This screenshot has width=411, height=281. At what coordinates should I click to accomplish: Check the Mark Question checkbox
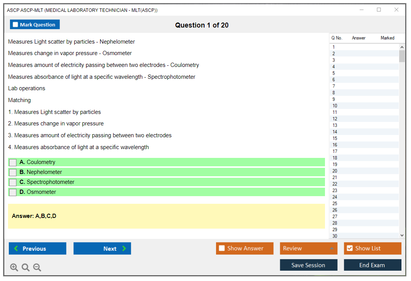[x=15, y=25]
